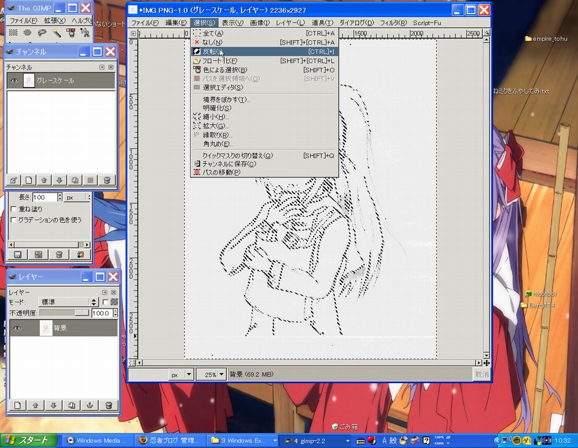This screenshot has width=578, height=448.
Task: Select the Select By Color tool
Action: coord(71,33)
